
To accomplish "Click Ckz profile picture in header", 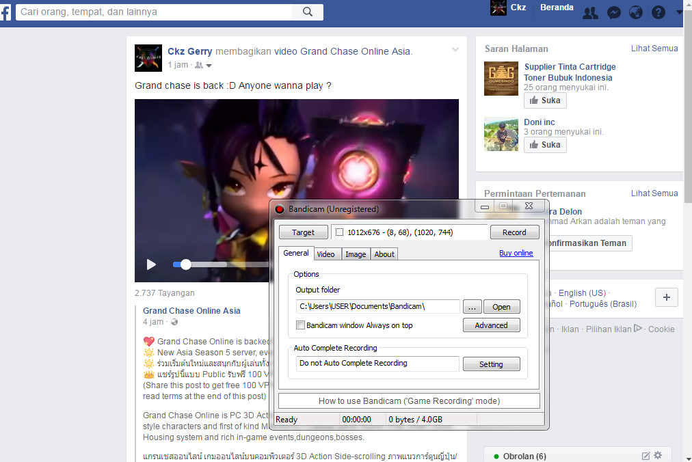I will pyautogui.click(x=498, y=8).
